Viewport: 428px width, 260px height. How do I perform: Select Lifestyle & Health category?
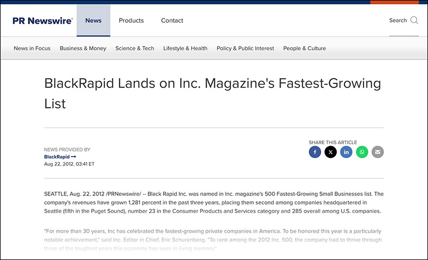click(x=185, y=48)
